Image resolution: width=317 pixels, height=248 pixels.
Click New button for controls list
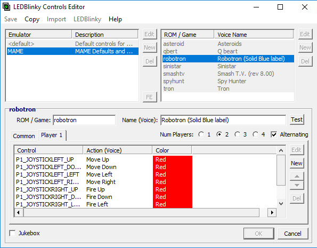coord(297,163)
